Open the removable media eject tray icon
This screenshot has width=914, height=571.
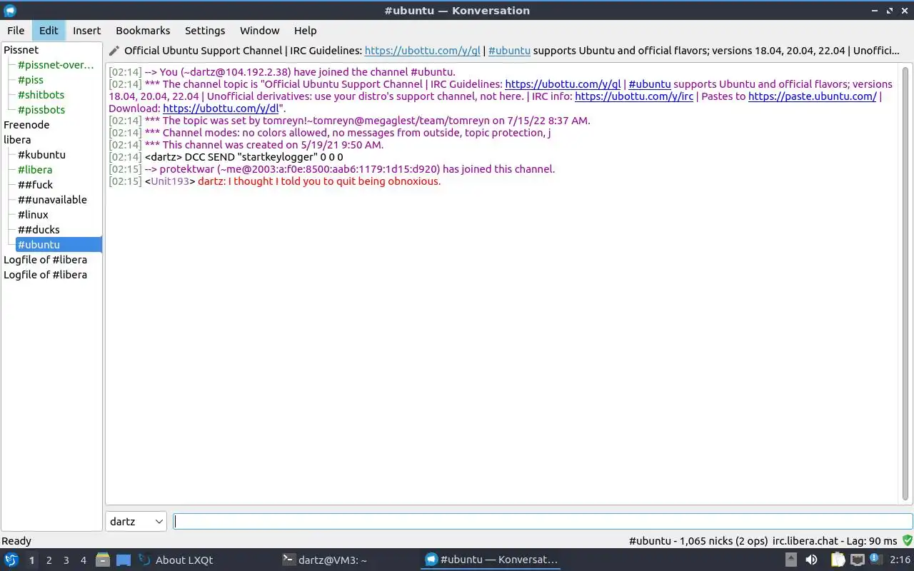pyautogui.click(x=791, y=560)
